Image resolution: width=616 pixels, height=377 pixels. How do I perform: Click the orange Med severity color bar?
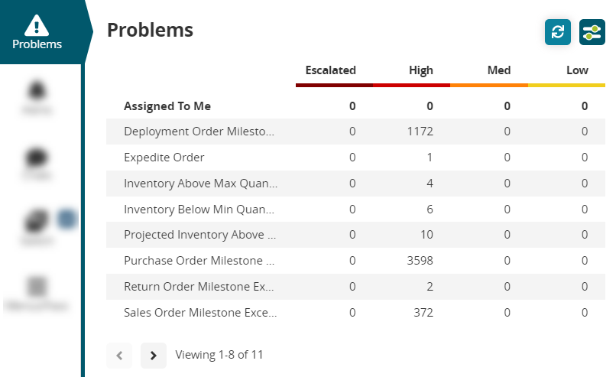489,85
